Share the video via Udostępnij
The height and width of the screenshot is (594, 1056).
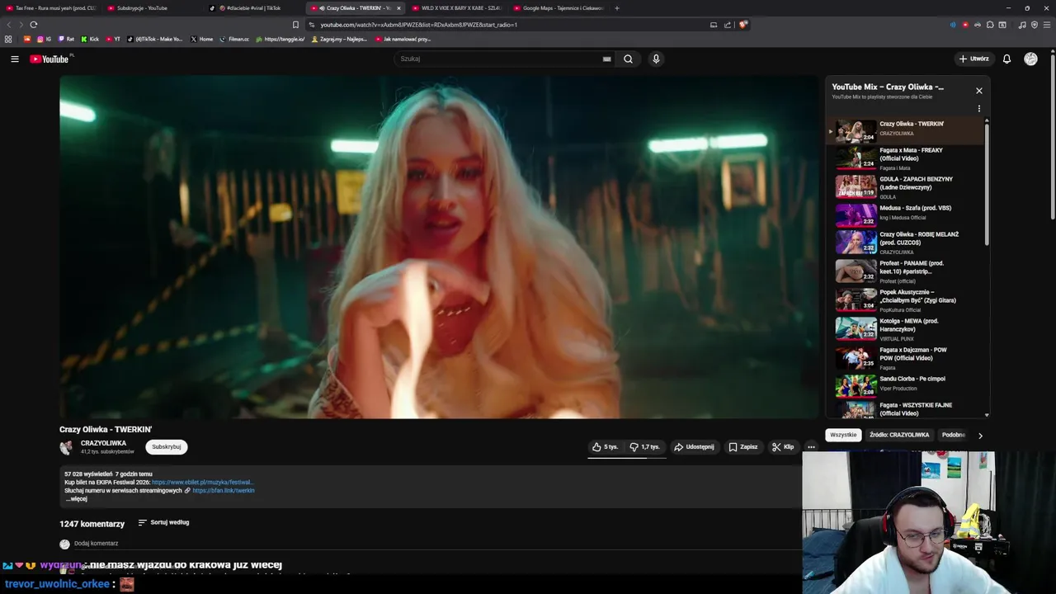tap(694, 447)
